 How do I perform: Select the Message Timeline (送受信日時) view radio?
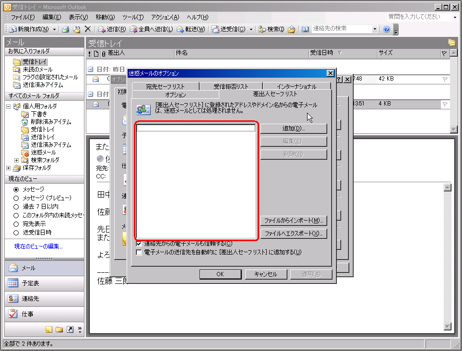(16, 233)
